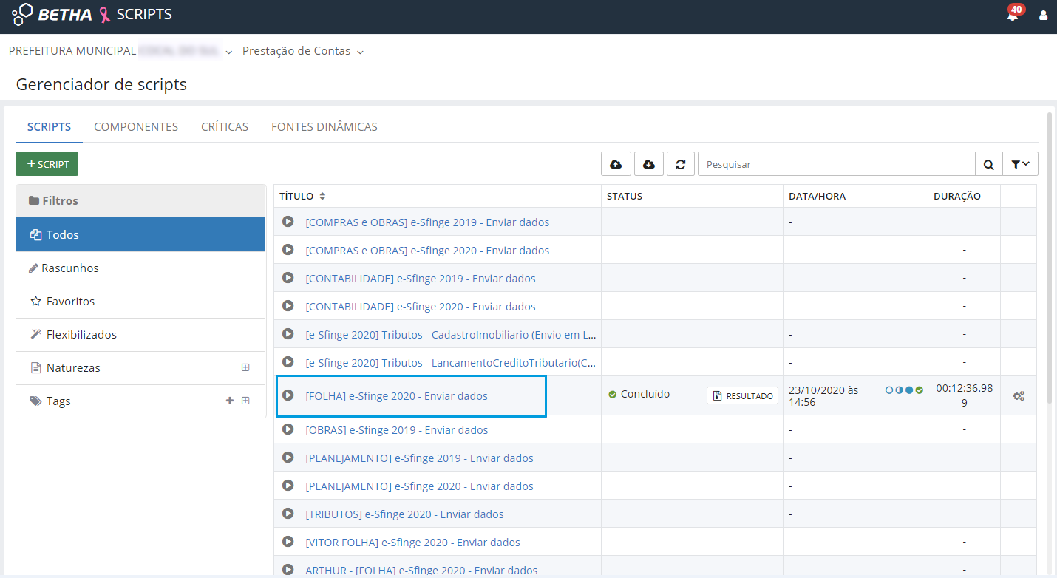Run [OBRAS] e-Sfinge 2019 script

288,429
